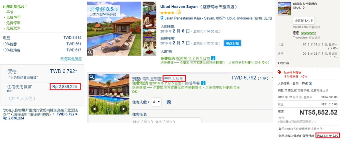Click the TripAdvisor owl logo

pyautogui.click(x=296, y=33)
